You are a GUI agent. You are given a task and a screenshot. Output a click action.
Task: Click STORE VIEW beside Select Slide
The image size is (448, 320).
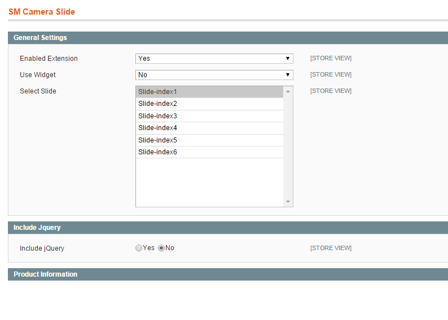point(331,91)
